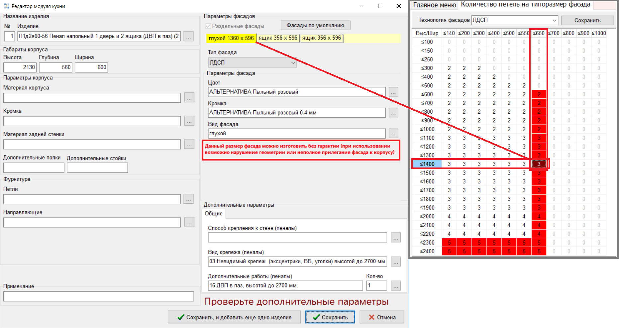Expand the Технология фасадов dropdown
The height and width of the screenshot is (328, 619).
click(515, 20)
